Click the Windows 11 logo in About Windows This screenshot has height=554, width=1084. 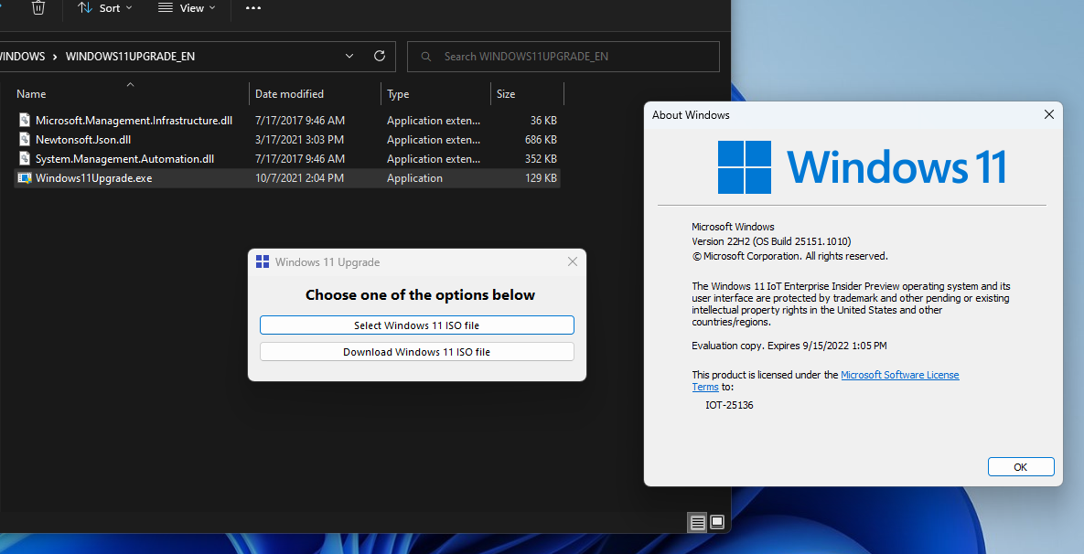click(x=862, y=167)
